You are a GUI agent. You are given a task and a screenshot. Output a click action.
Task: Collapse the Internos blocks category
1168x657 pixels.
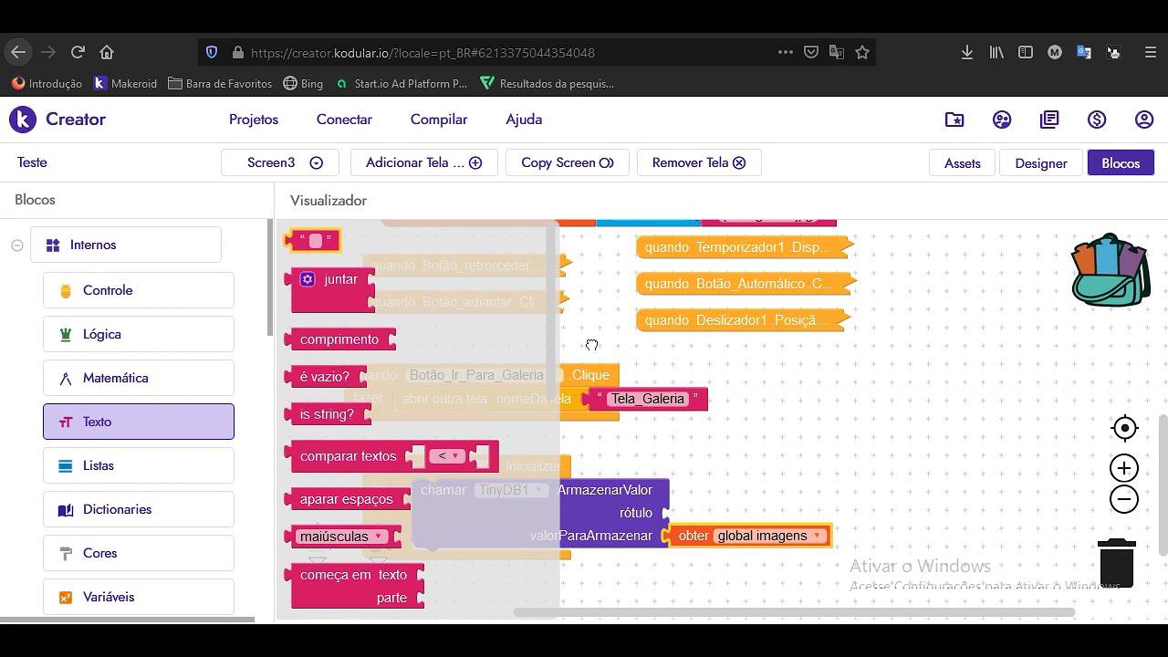17,245
